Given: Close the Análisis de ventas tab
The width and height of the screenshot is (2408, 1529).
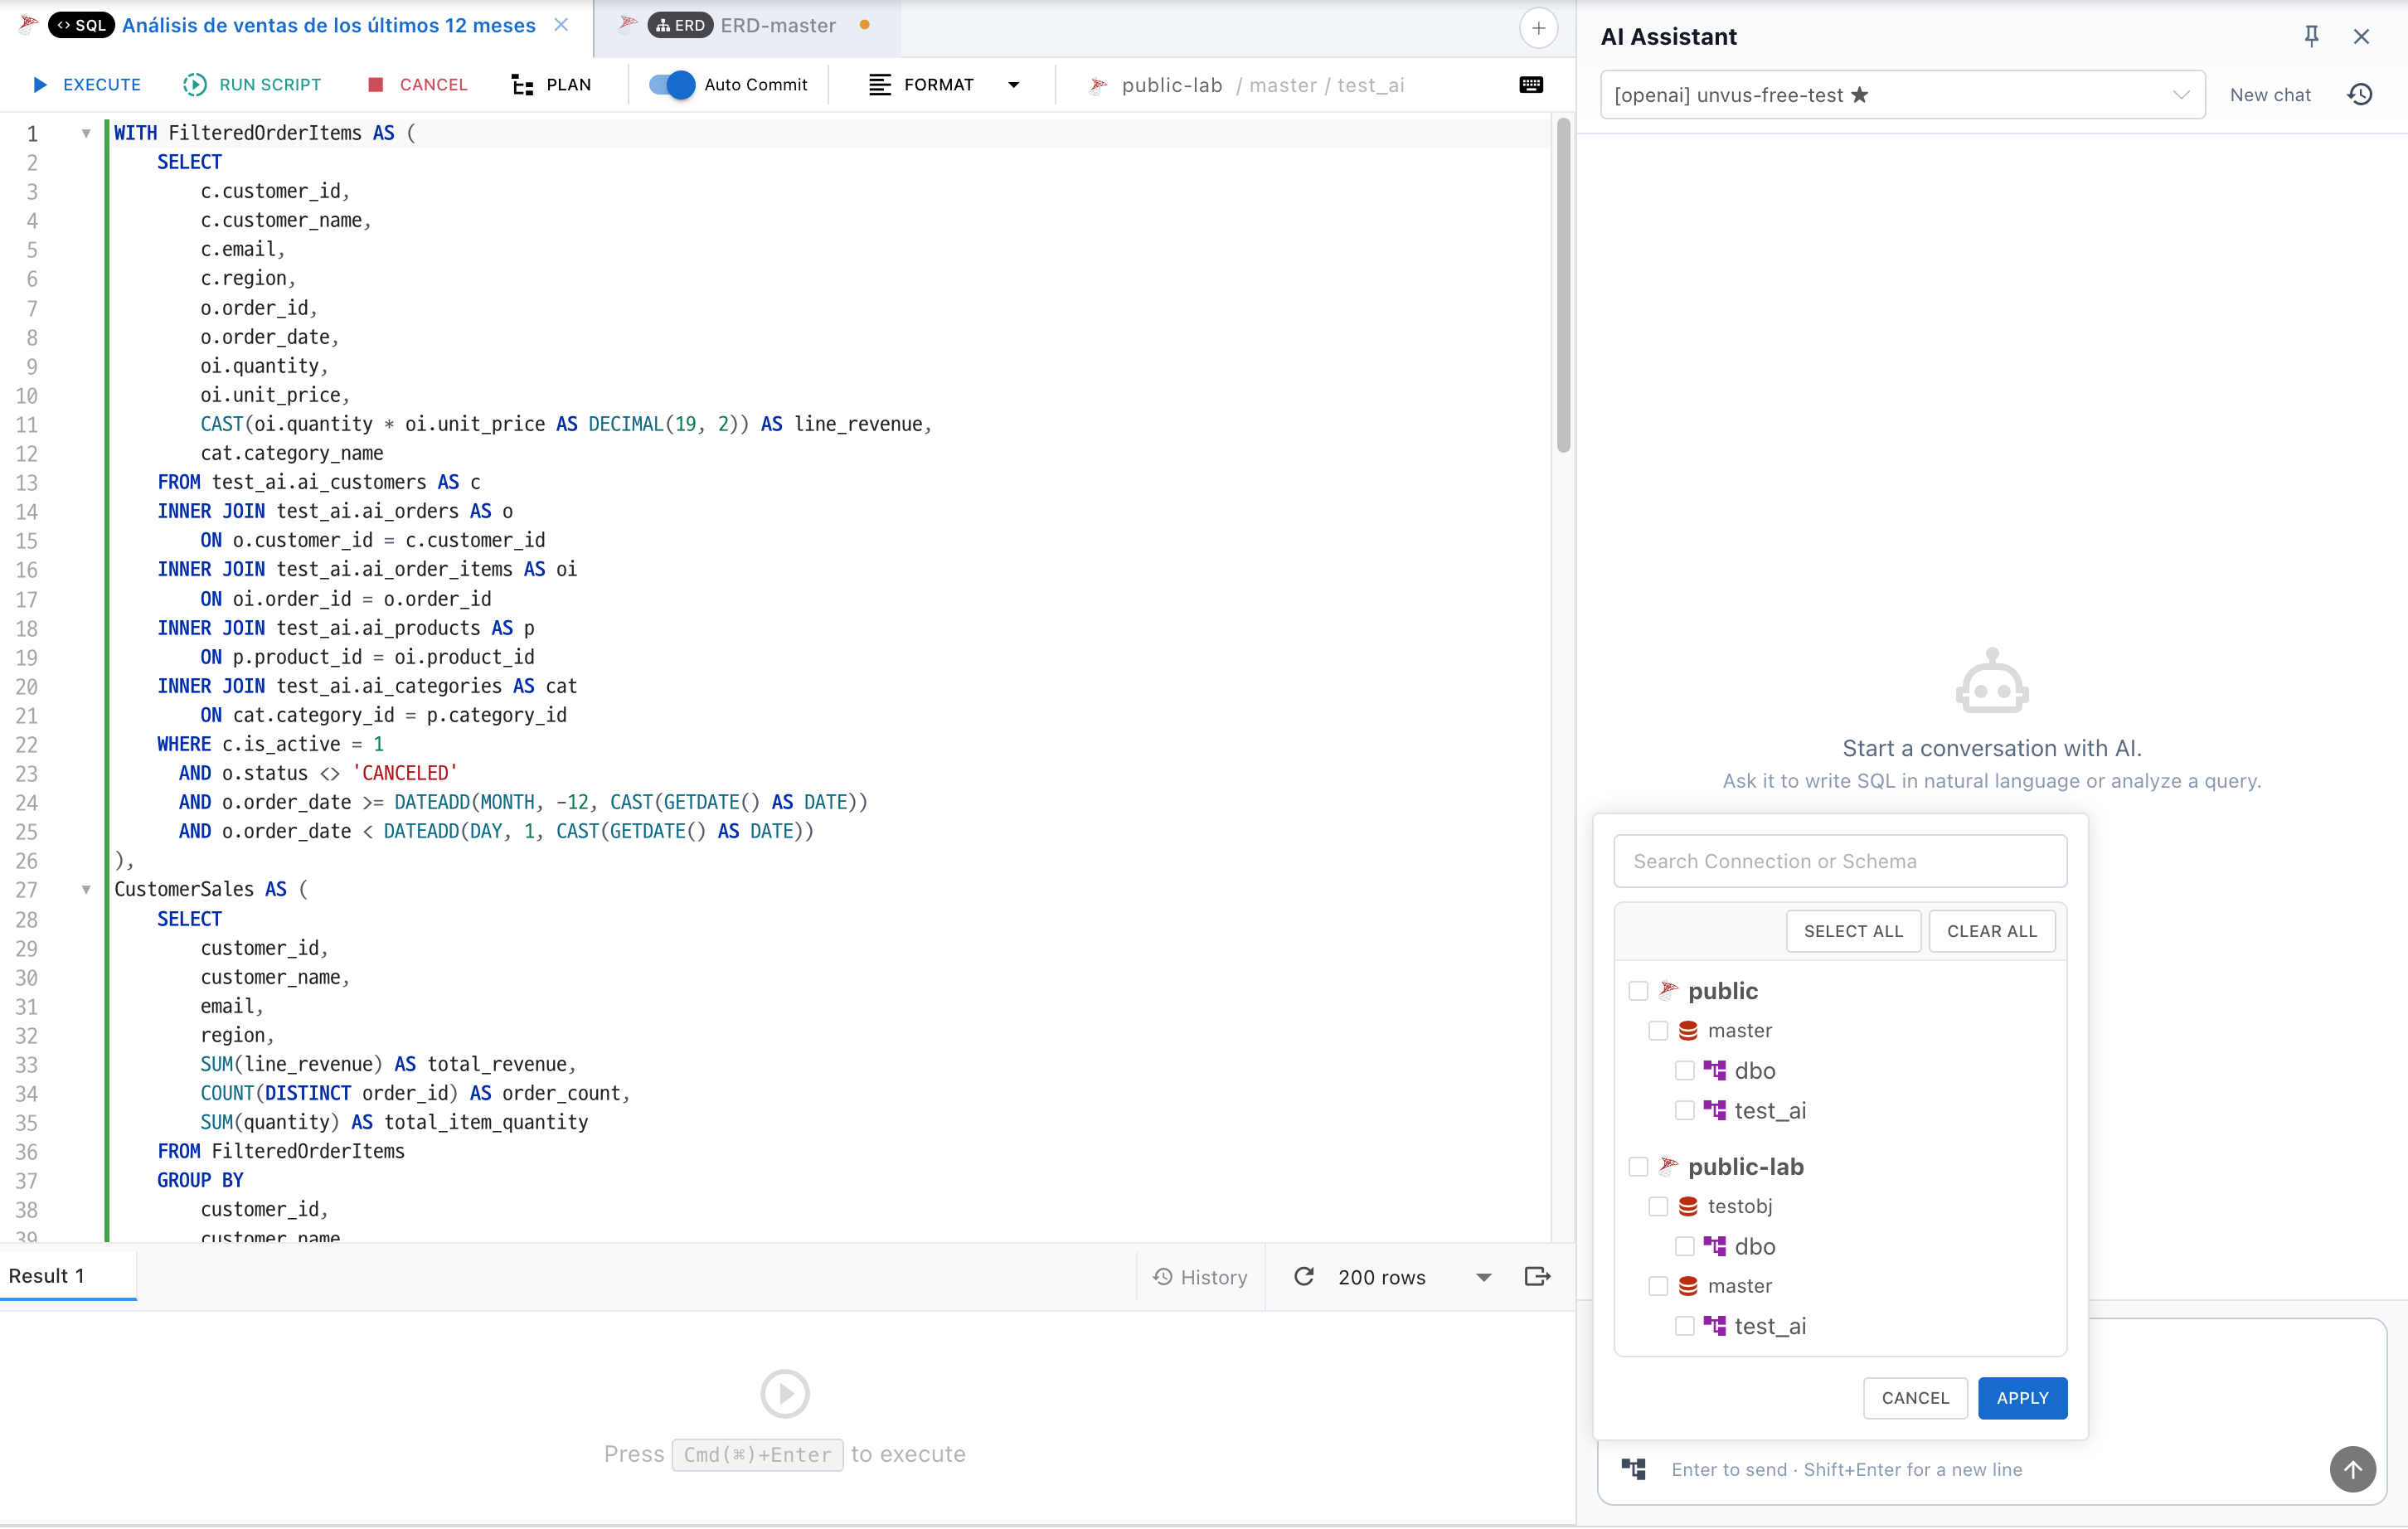Looking at the screenshot, I should pyautogui.click(x=561, y=25).
